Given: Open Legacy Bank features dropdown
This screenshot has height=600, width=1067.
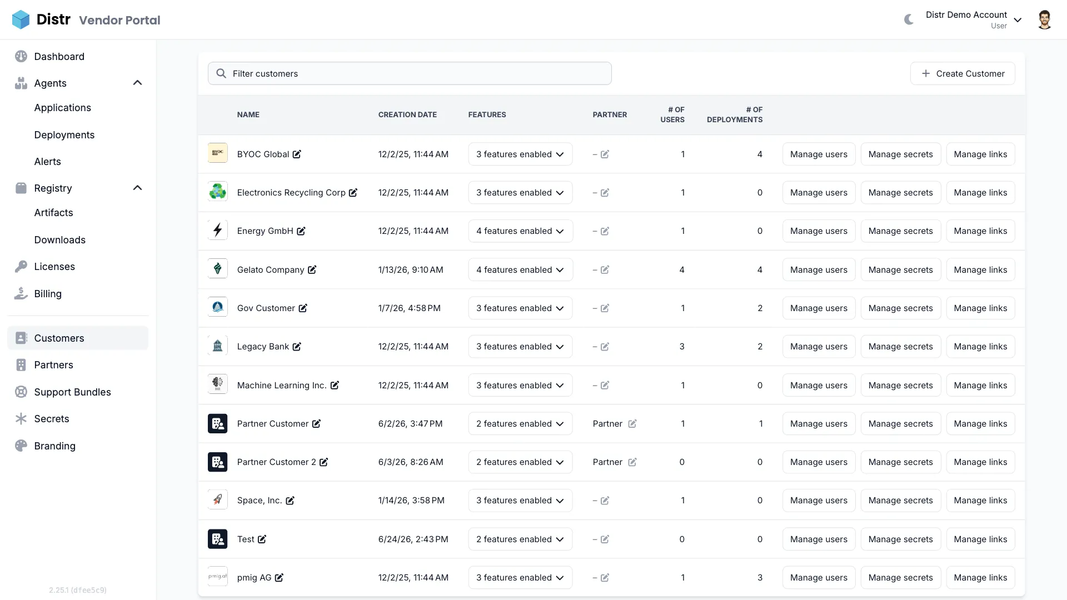Looking at the screenshot, I should pos(520,347).
